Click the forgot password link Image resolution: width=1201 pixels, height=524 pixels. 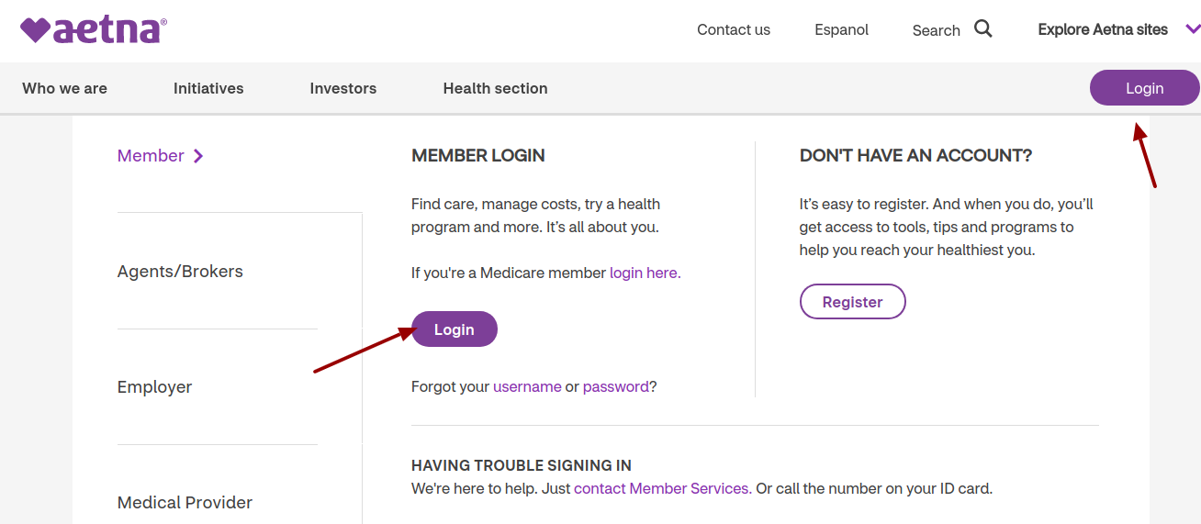point(615,387)
